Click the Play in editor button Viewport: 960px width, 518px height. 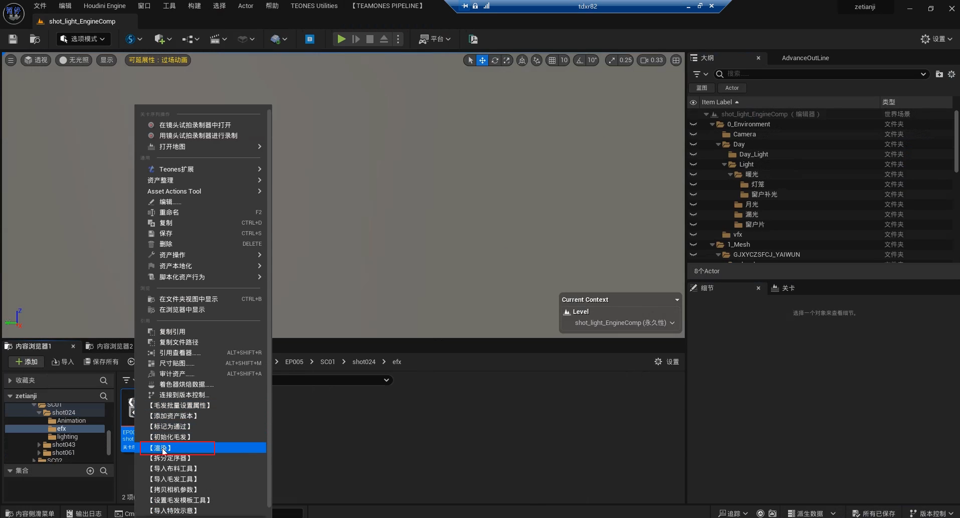341,39
